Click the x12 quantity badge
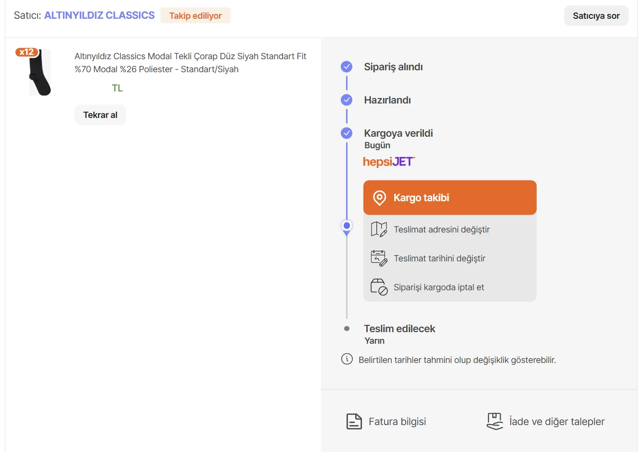This screenshot has height=452, width=644. pos(26,52)
